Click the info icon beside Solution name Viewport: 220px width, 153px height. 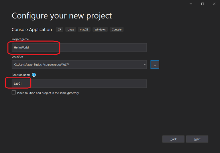pyautogui.click(x=34, y=75)
